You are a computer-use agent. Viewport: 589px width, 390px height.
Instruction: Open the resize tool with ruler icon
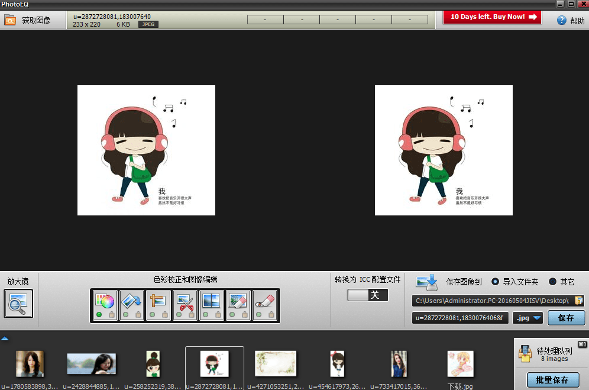point(158,305)
